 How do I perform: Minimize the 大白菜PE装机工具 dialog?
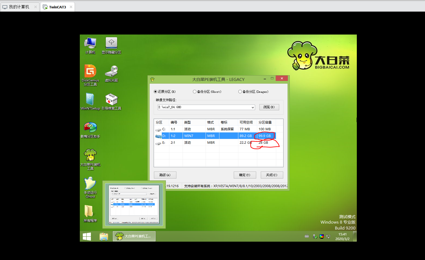[265, 79]
